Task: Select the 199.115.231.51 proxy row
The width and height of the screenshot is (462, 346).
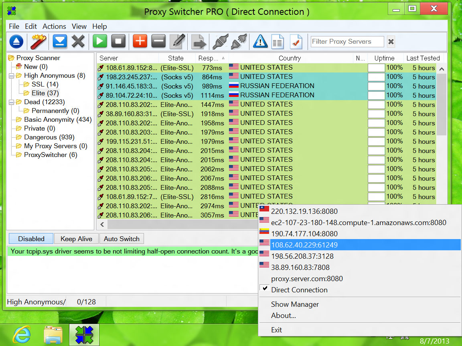Action: 267,141
